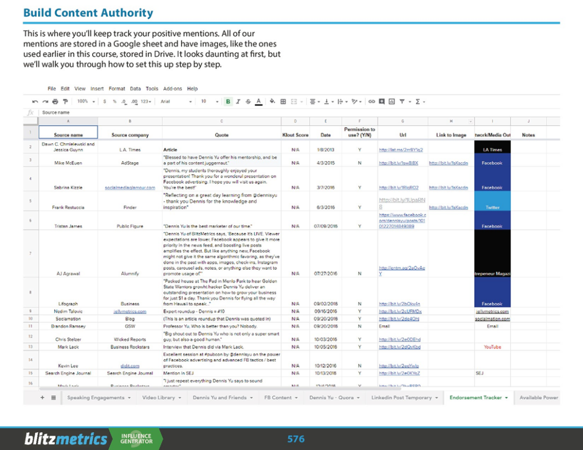Toggle italic formatting
583x450 pixels.
[x=238, y=101]
